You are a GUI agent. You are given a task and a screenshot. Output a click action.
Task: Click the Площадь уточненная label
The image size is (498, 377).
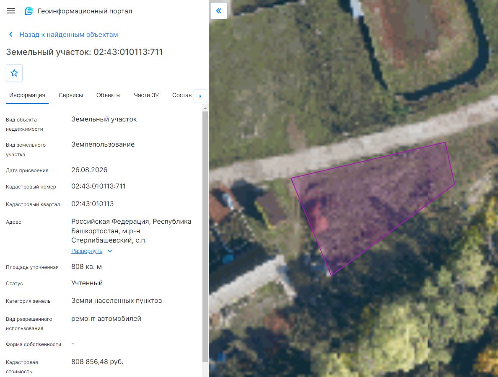32,267
